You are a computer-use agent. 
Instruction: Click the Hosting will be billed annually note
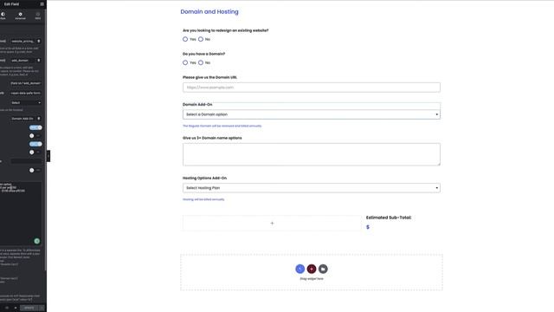pos(203,199)
